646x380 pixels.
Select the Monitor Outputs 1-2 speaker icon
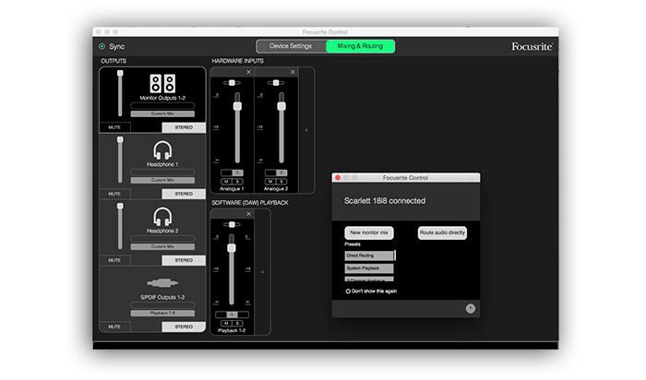click(x=162, y=83)
